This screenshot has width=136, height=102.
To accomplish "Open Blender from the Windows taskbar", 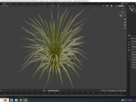I will point(25,100).
